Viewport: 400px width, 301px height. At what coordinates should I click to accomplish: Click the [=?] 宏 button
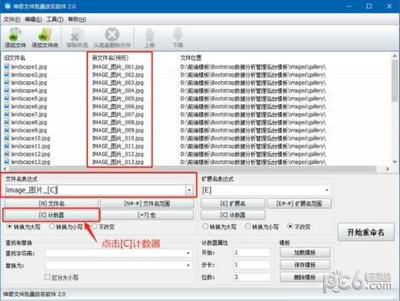147,215
